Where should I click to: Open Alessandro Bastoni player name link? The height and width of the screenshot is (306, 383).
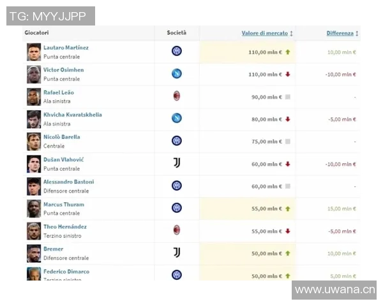(x=68, y=182)
